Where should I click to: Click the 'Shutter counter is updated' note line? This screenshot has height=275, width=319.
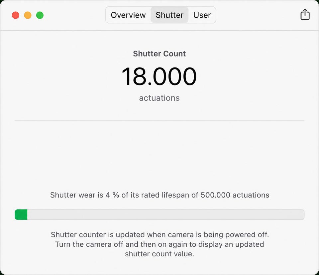[x=160, y=235]
